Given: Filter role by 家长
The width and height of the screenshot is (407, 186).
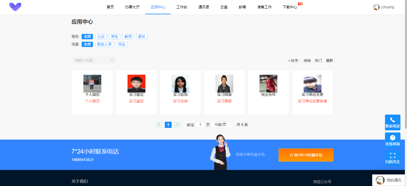Looking at the screenshot, I should pos(142,37).
